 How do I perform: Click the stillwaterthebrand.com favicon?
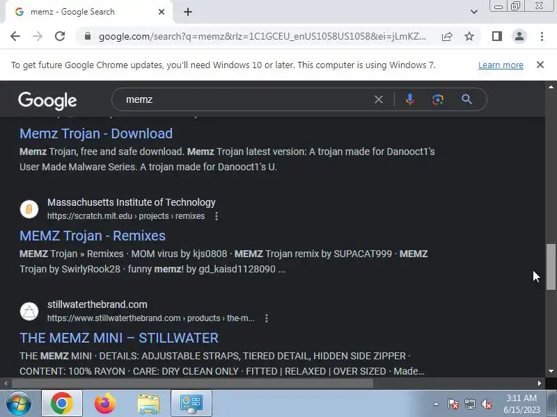pos(29,311)
